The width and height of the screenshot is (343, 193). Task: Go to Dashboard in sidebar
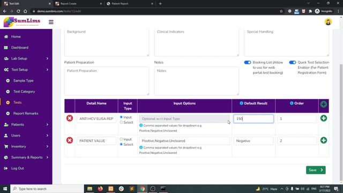20,48
